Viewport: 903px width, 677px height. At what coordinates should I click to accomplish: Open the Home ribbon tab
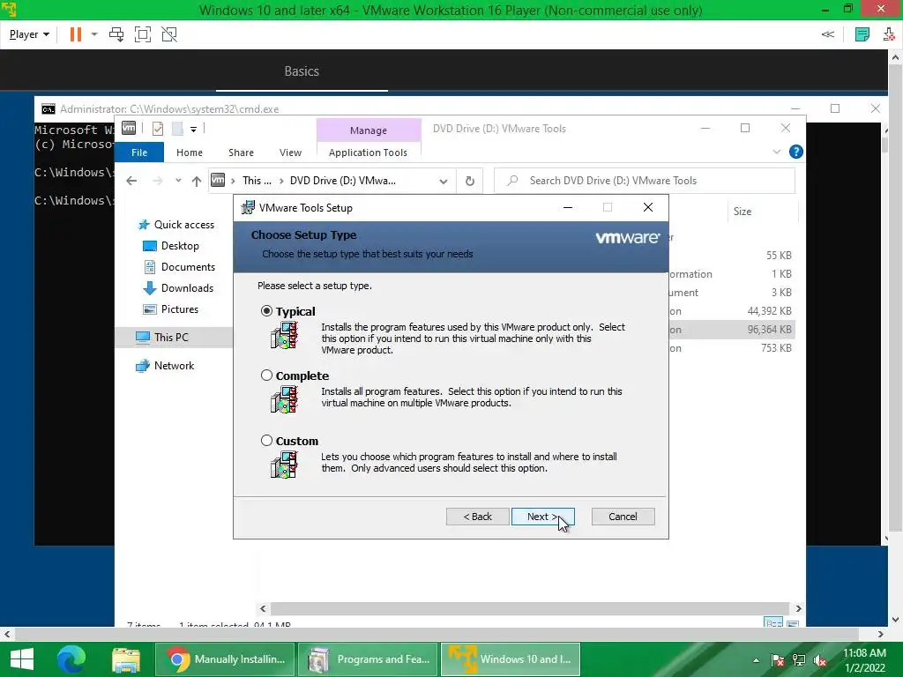[190, 153]
